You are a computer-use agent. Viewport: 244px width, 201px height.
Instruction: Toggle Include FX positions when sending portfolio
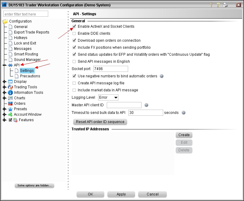tap(74, 48)
